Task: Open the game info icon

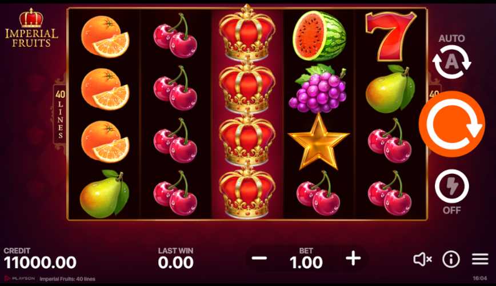Action: pyautogui.click(x=451, y=259)
